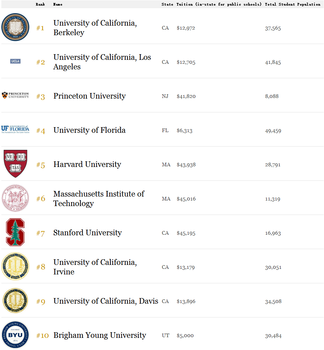Open the Harvard Veritas crest
Image resolution: width=324 pixels, height=350 pixels.
click(x=15, y=164)
